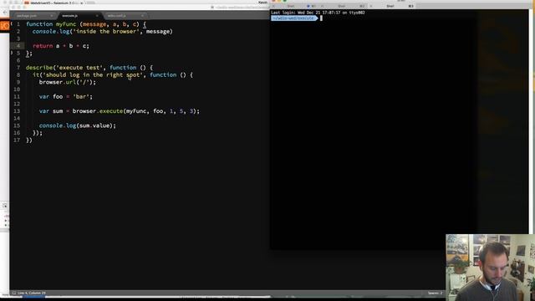Click the 'myFunc' function name on line 1
The height and width of the screenshot is (301, 535).
[66, 24]
